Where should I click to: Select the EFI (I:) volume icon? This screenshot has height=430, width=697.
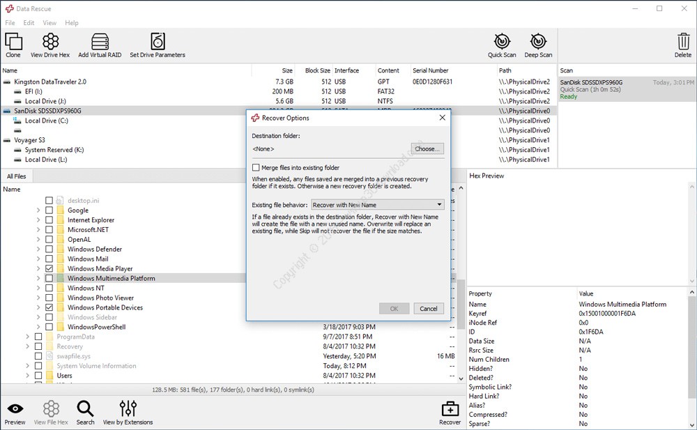18,91
